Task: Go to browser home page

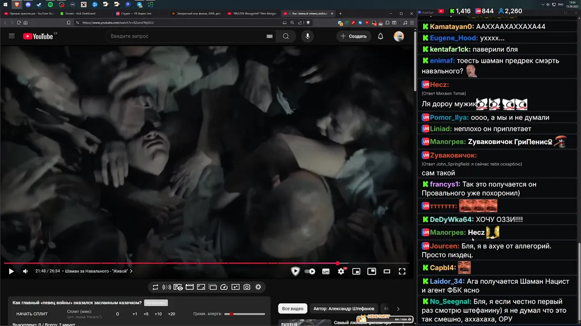Action: click(x=25, y=23)
